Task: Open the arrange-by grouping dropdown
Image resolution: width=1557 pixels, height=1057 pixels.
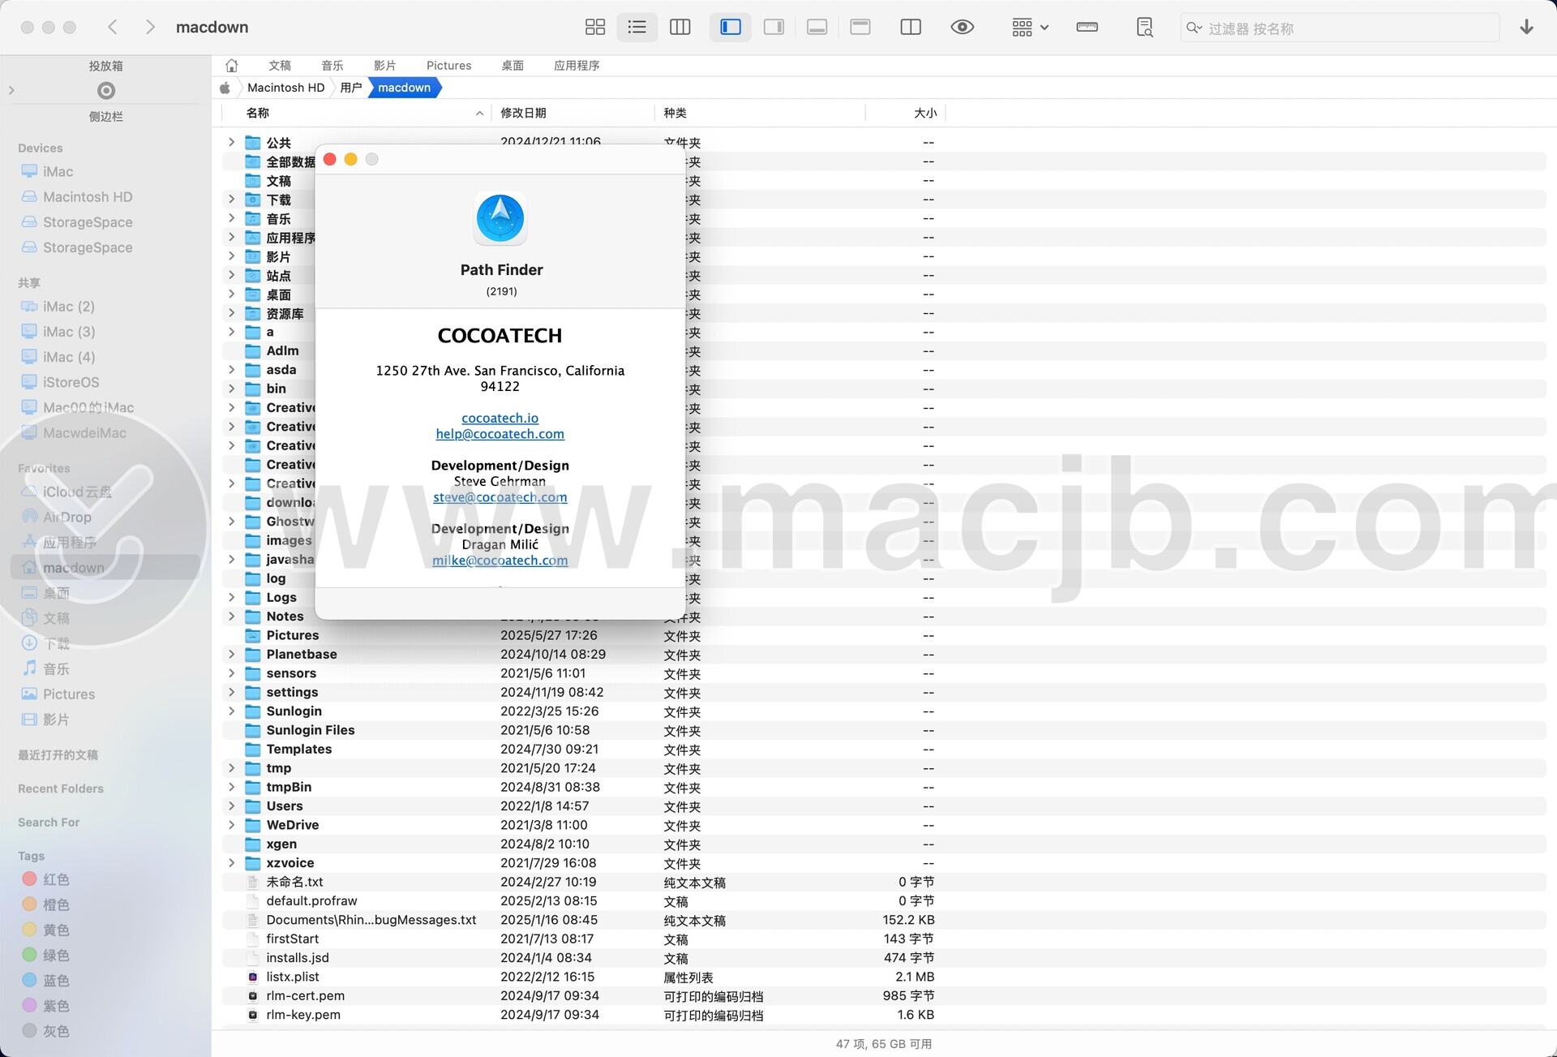Action: (x=1030, y=27)
